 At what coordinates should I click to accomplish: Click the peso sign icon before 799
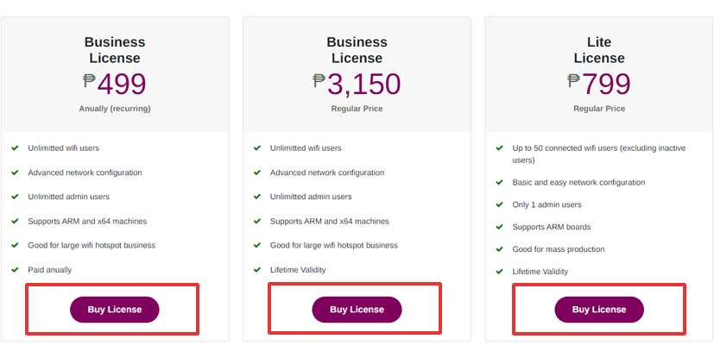coord(574,80)
